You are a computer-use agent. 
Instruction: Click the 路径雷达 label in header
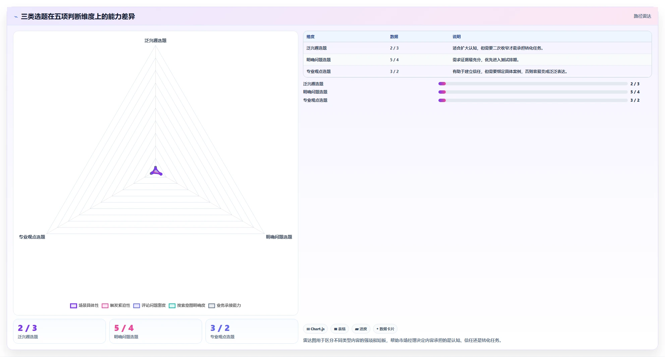[642, 16]
